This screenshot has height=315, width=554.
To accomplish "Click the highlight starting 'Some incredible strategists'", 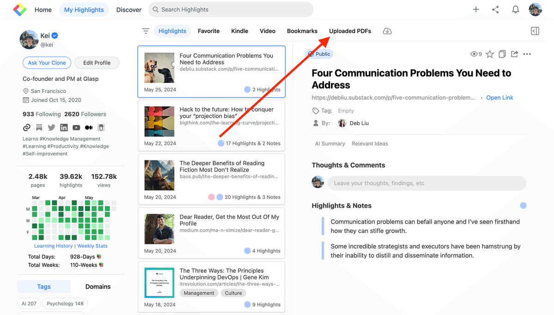I will point(425,251).
